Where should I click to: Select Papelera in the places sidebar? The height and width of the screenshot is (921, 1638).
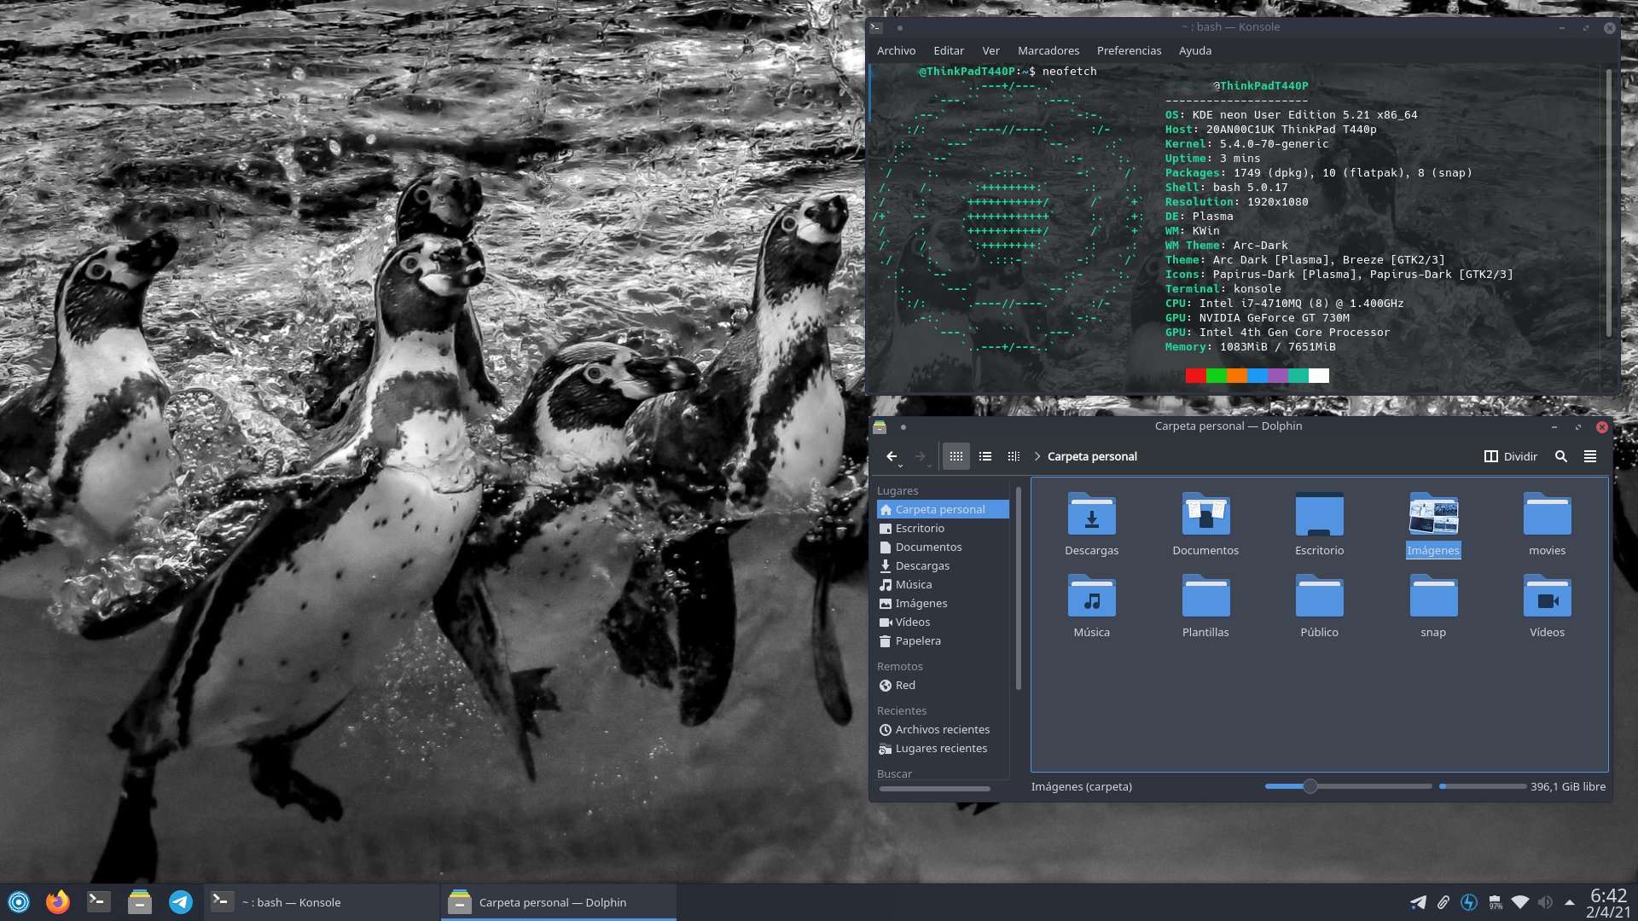917,641
